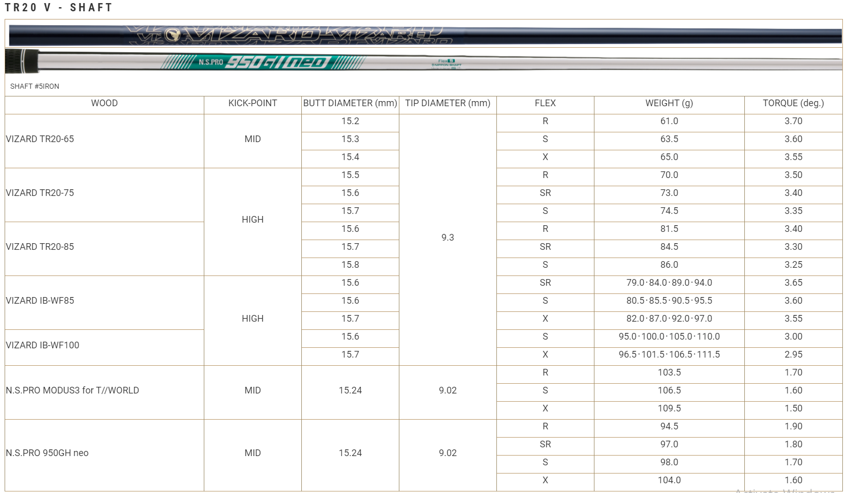This screenshot has width=847, height=493.
Task: Click the BUTT DIAMETER (mm) header
Action: 350,103
